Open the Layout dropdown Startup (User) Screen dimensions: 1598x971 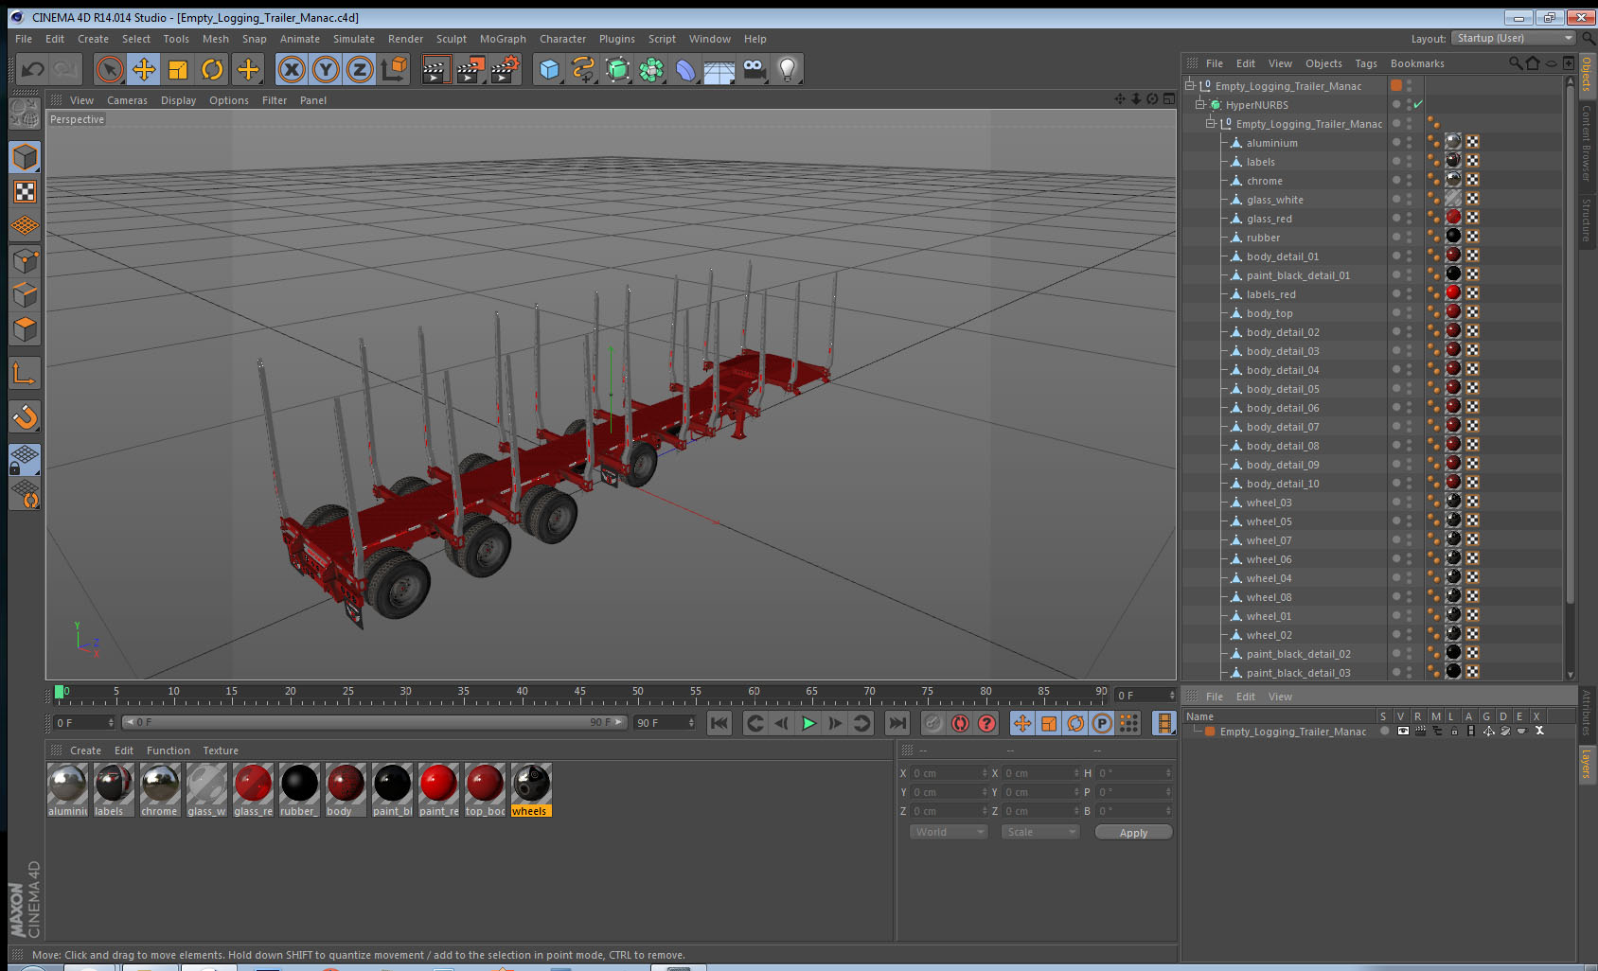tap(1513, 38)
